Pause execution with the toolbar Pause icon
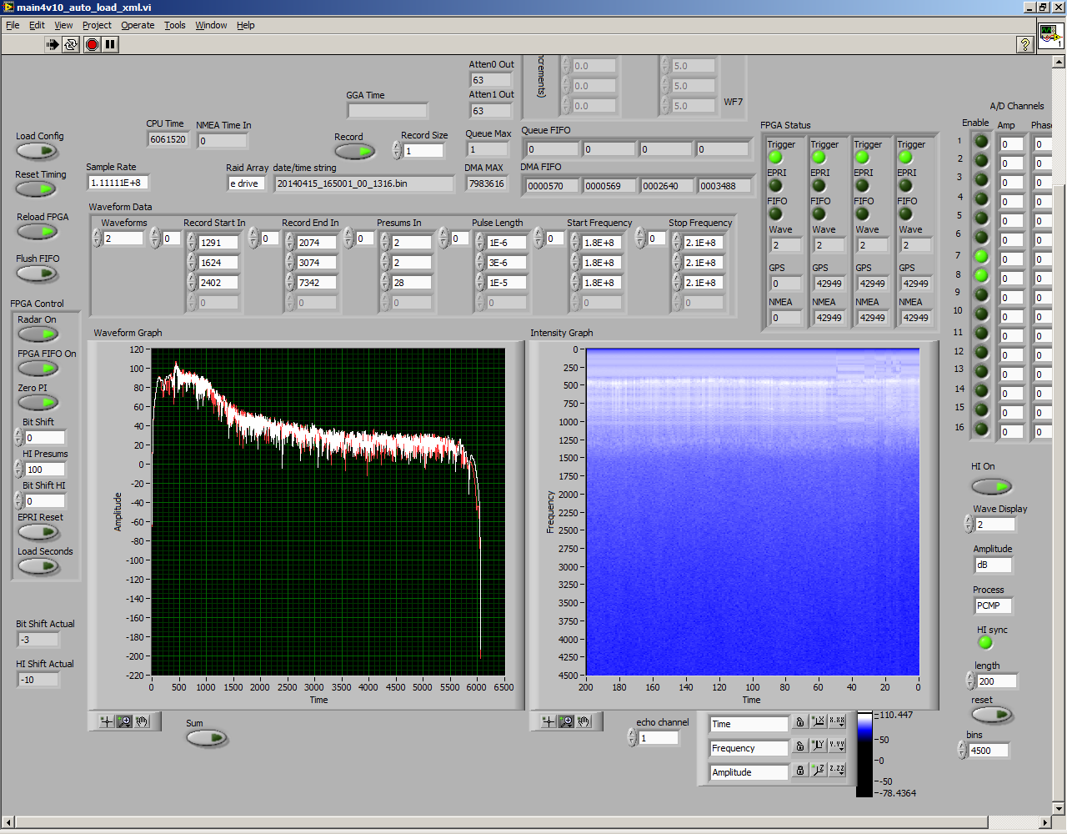 pos(110,45)
